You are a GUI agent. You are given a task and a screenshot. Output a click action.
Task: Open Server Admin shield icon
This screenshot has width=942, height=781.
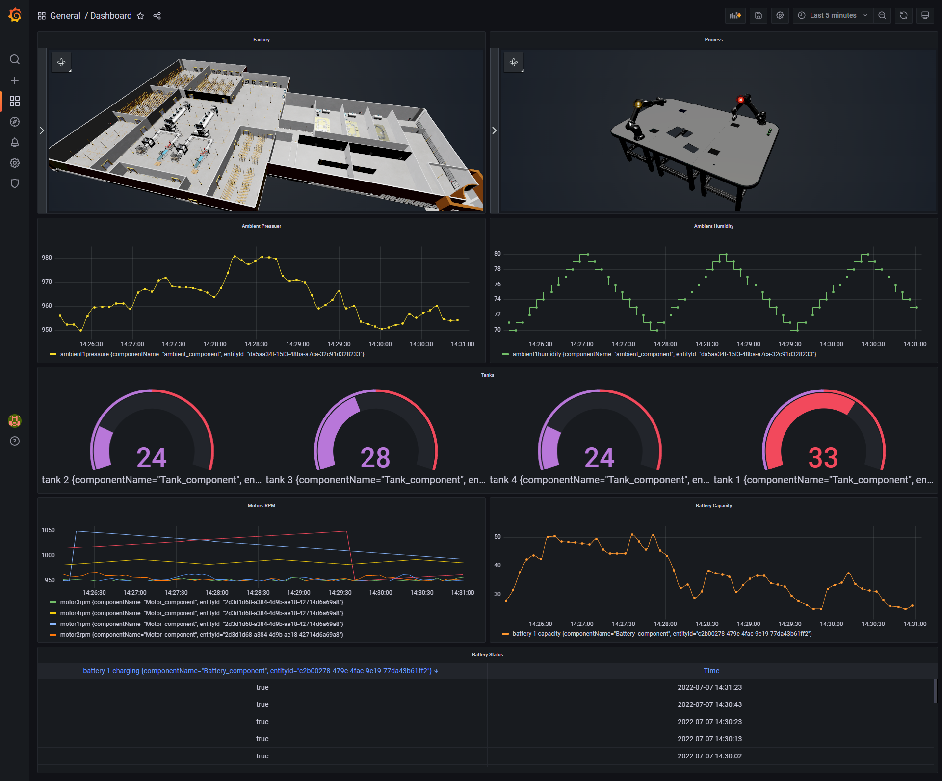(x=15, y=183)
